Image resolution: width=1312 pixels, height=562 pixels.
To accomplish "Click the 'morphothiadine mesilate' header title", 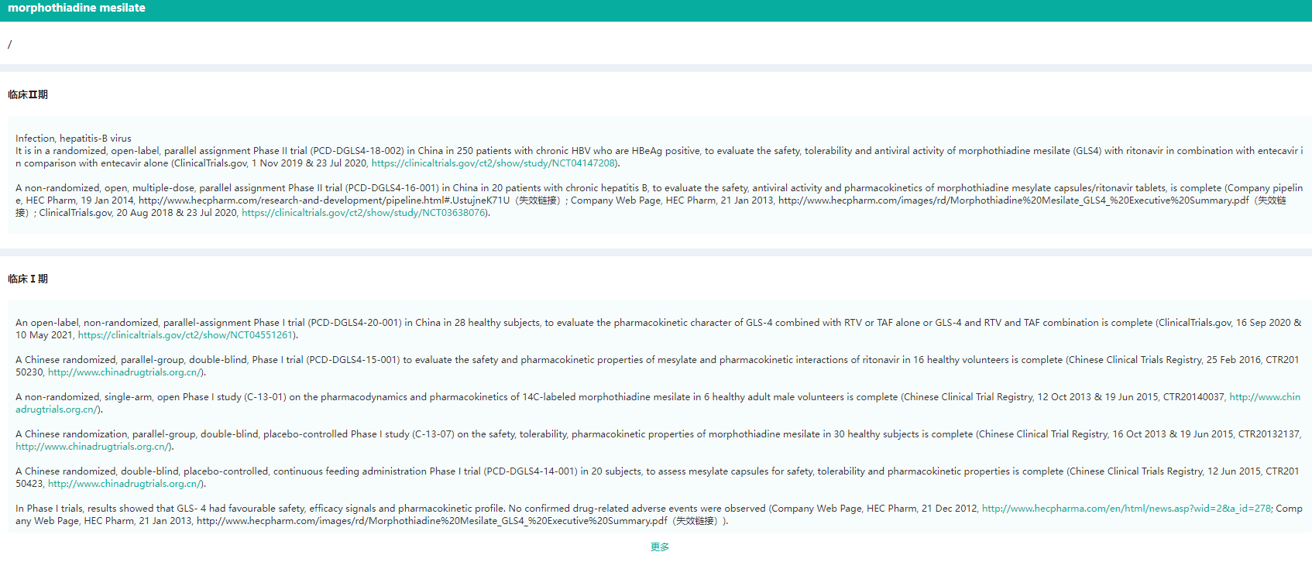I will pyautogui.click(x=77, y=8).
